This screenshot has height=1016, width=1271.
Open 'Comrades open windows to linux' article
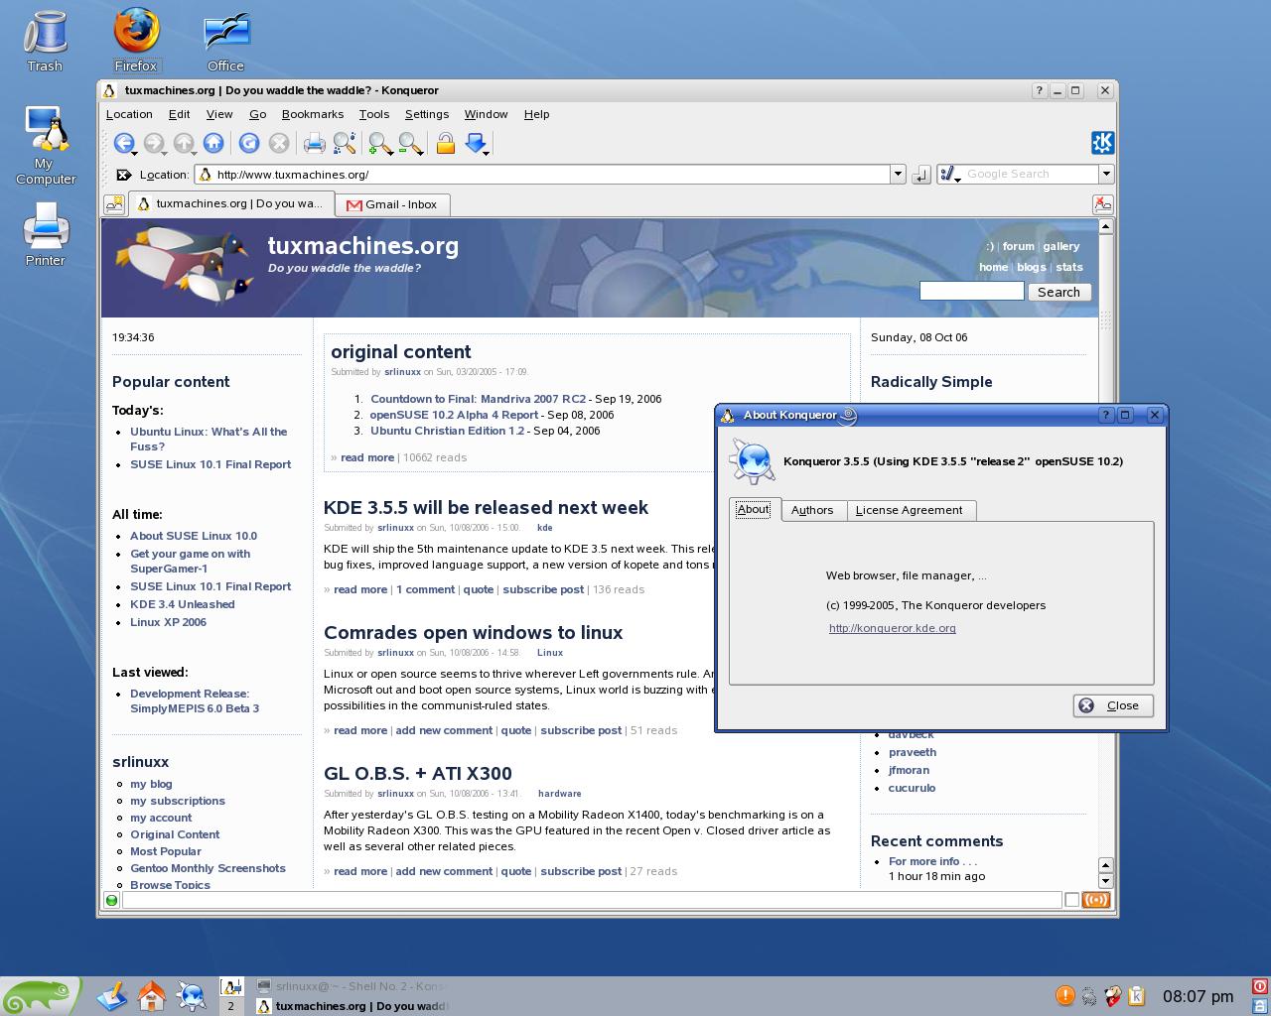point(473,632)
